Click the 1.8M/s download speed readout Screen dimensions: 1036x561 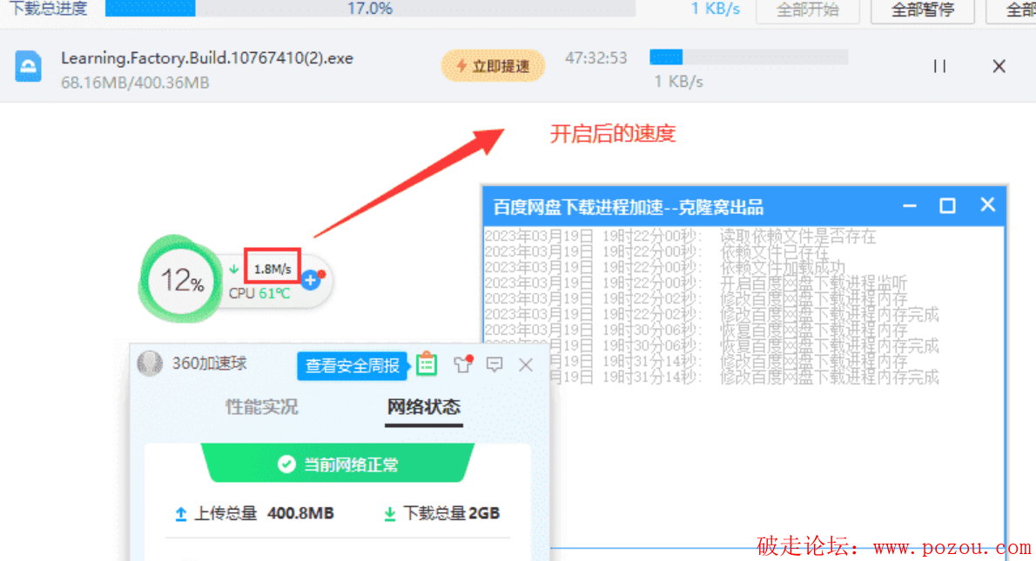(x=272, y=270)
